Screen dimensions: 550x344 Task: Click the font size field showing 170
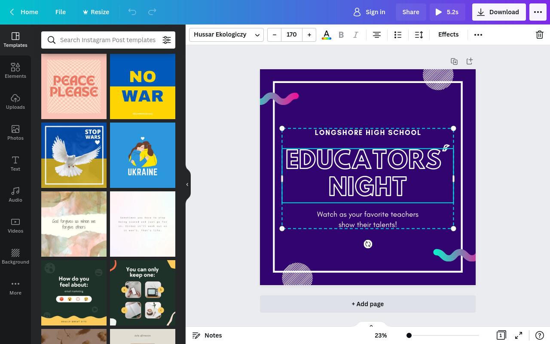(x=292, y=35)
